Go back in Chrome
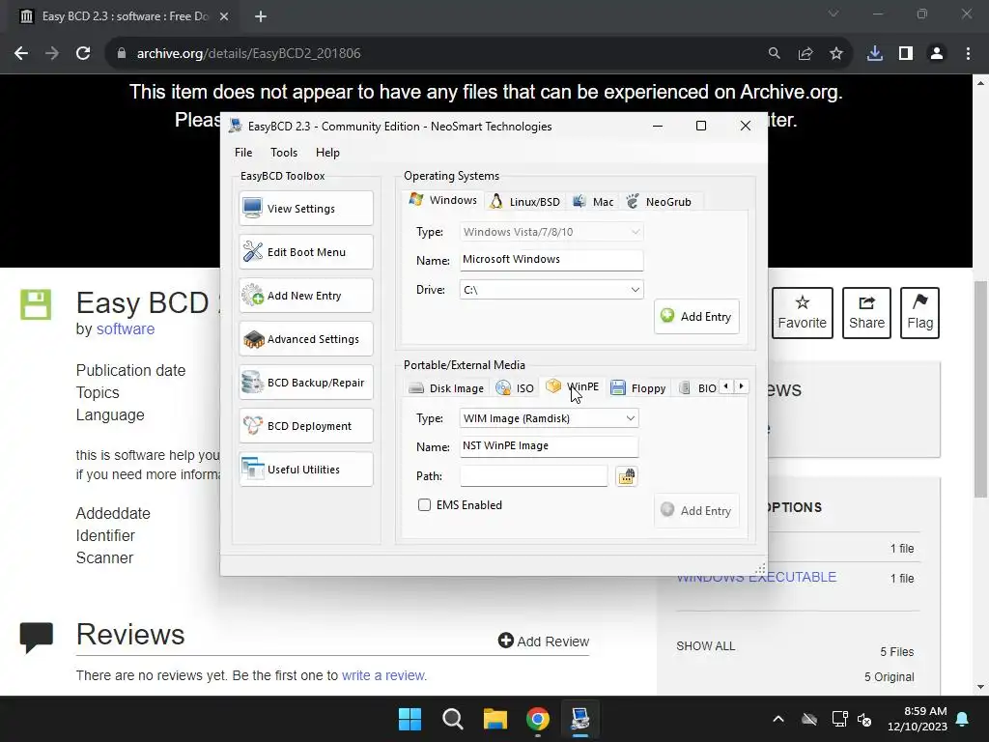989x742 pixels. coord(21,54)
